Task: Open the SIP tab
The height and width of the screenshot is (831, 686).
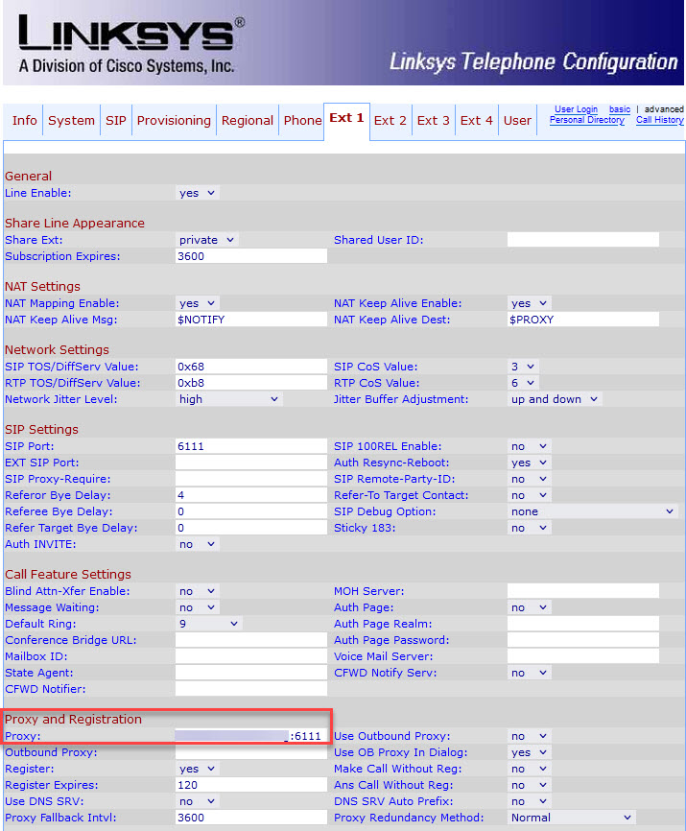Action: 116,121
